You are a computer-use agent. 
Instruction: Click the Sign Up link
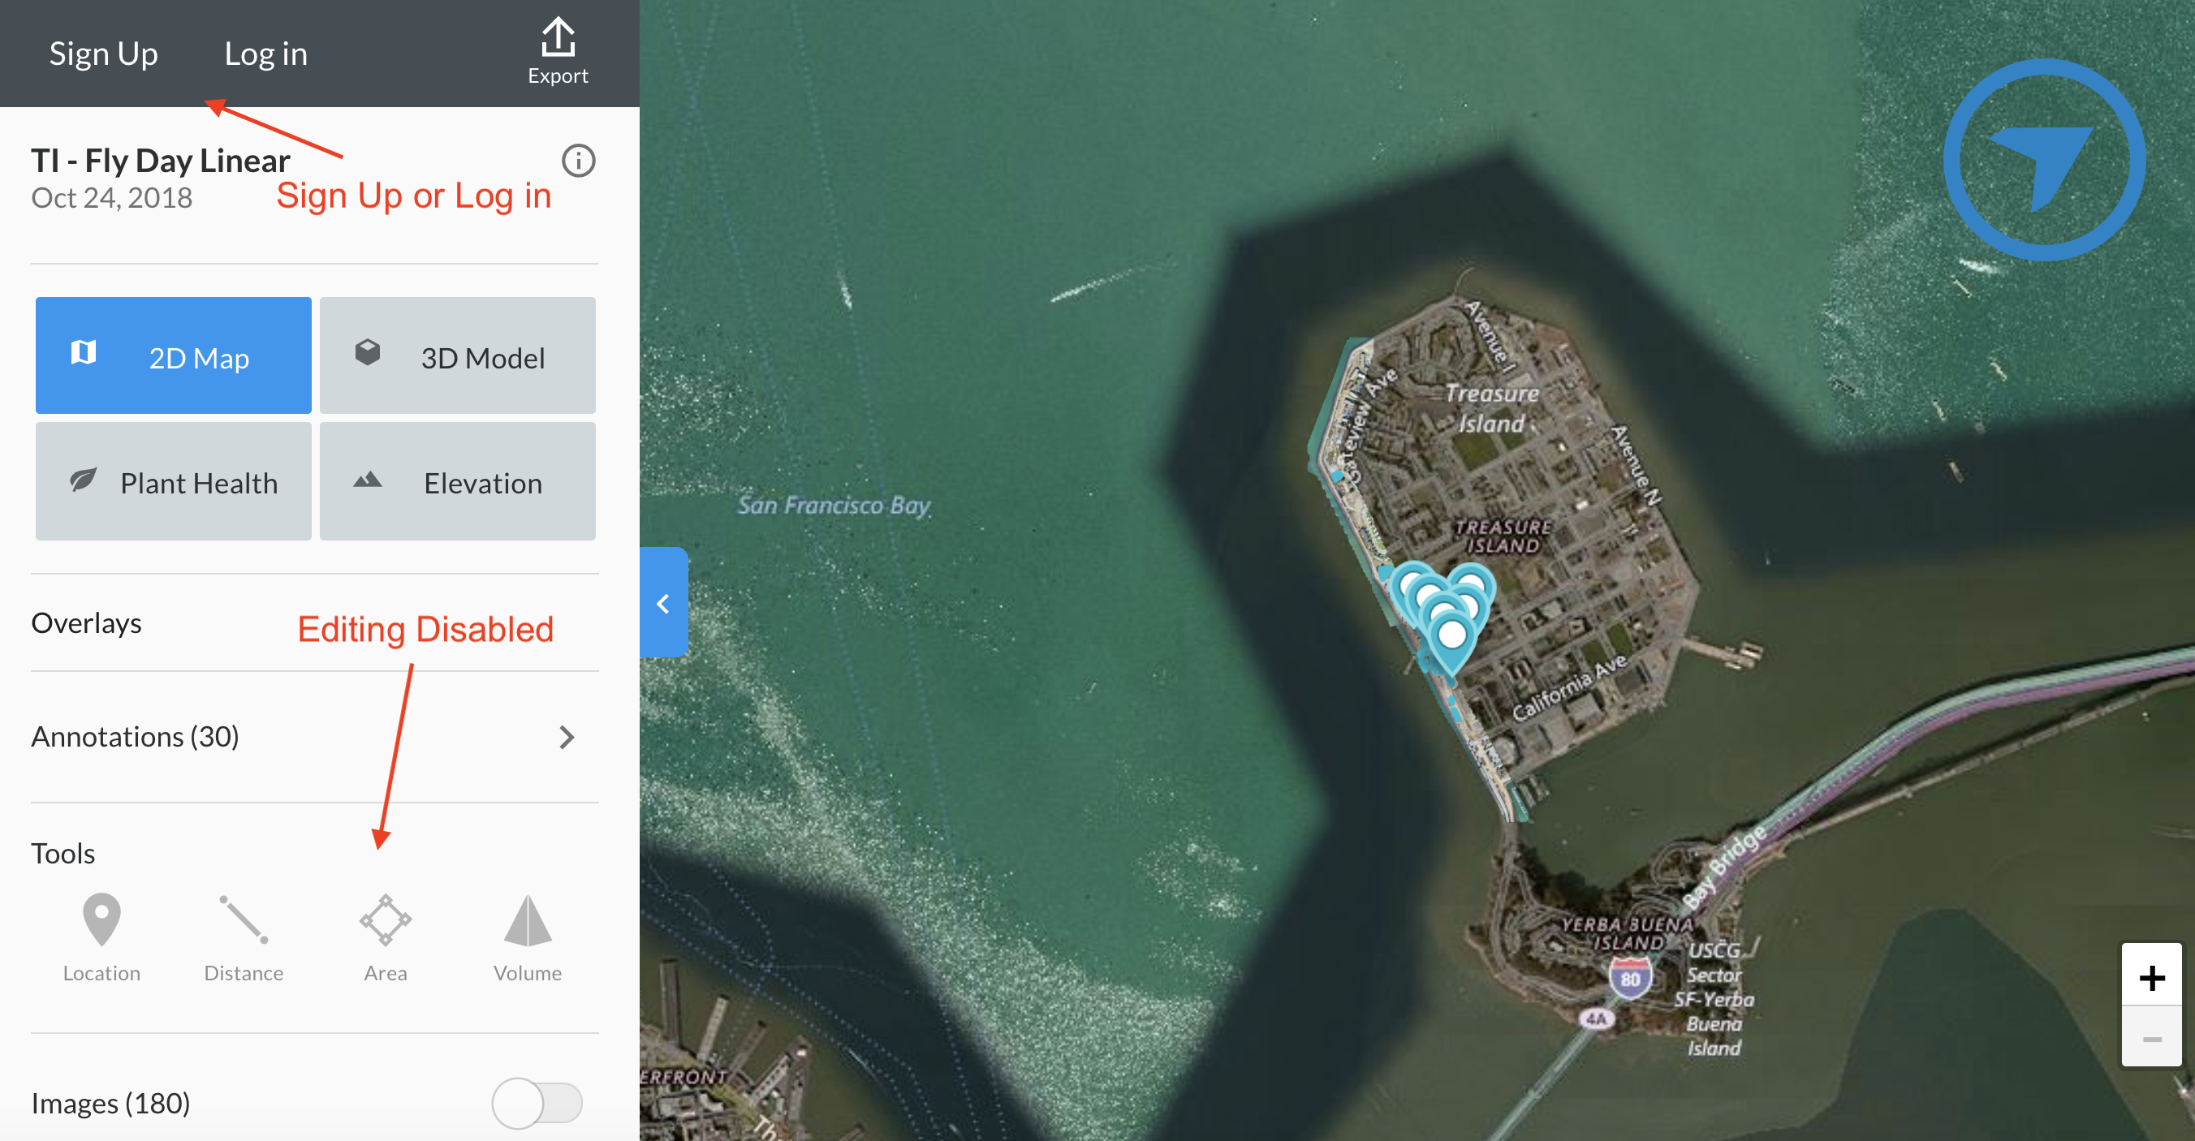[x=103, y=54]
